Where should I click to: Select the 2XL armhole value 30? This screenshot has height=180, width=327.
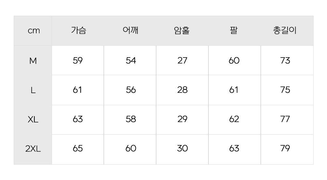pos(182,149)
